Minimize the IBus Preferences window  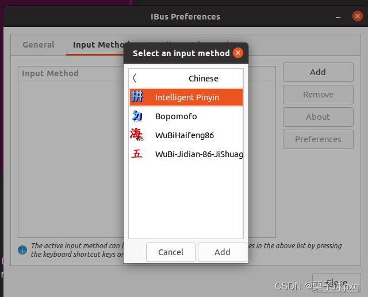pyautogui.click(x=338, y=17)
